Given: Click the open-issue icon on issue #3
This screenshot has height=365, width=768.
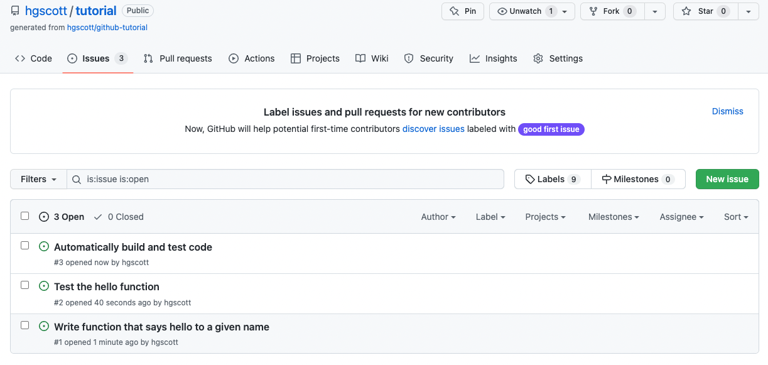Looking at the screenshot, I should (44, 246).
